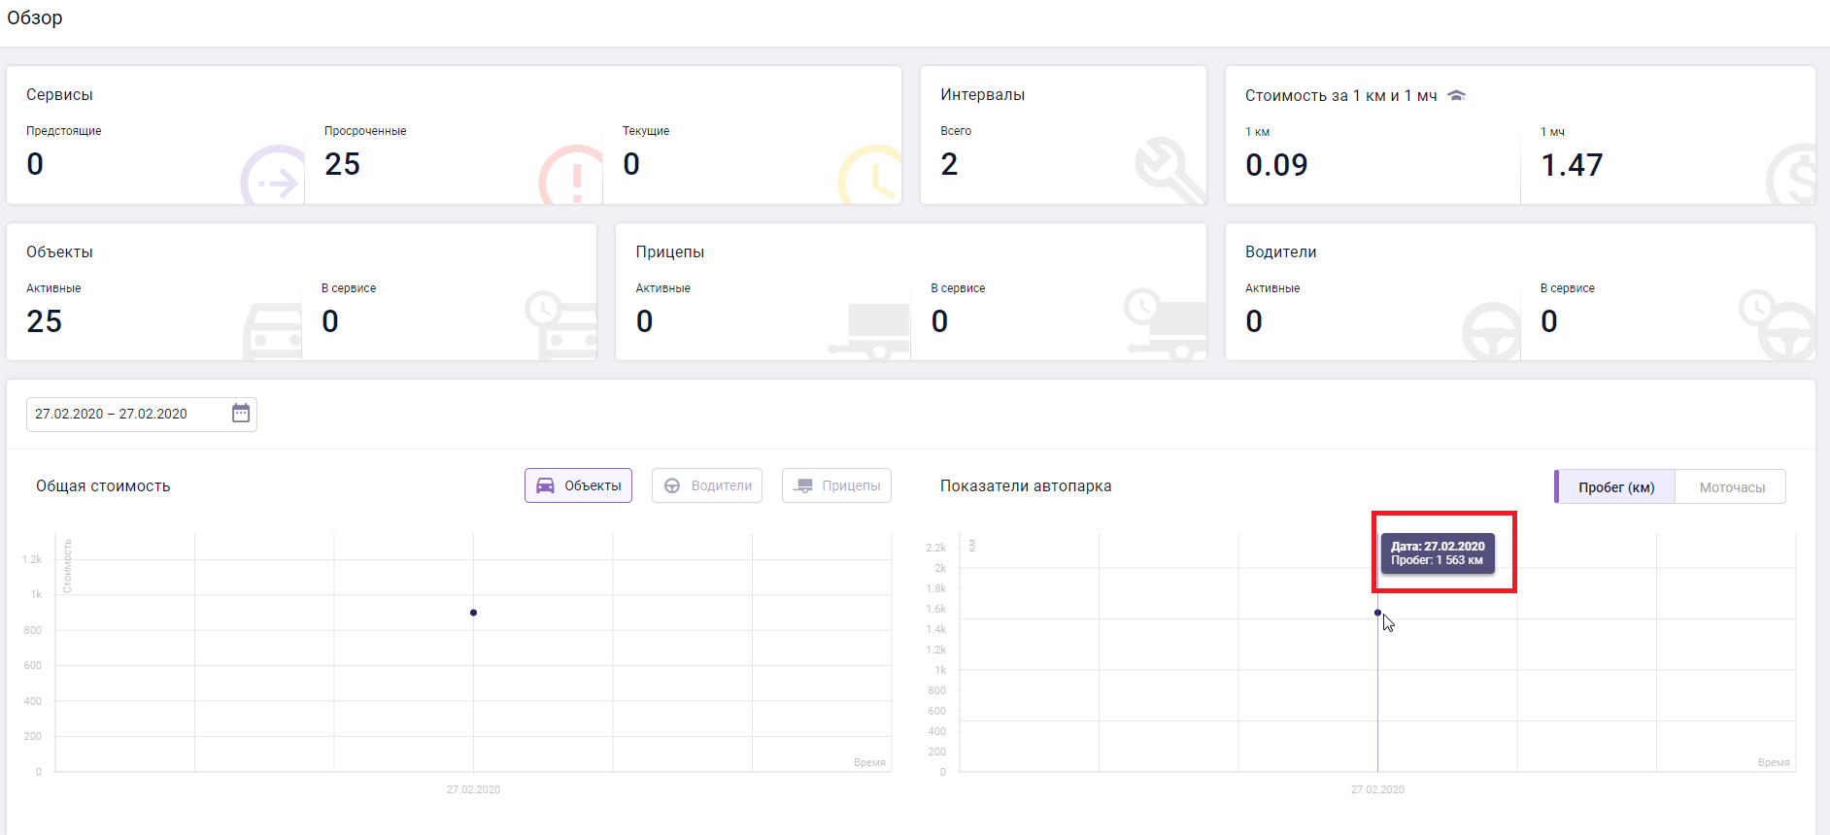
Task: Click the upcoming services arrow icon
Action: point(274,178)
